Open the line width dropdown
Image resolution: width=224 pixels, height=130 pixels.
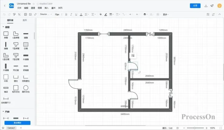coord(111,14)
